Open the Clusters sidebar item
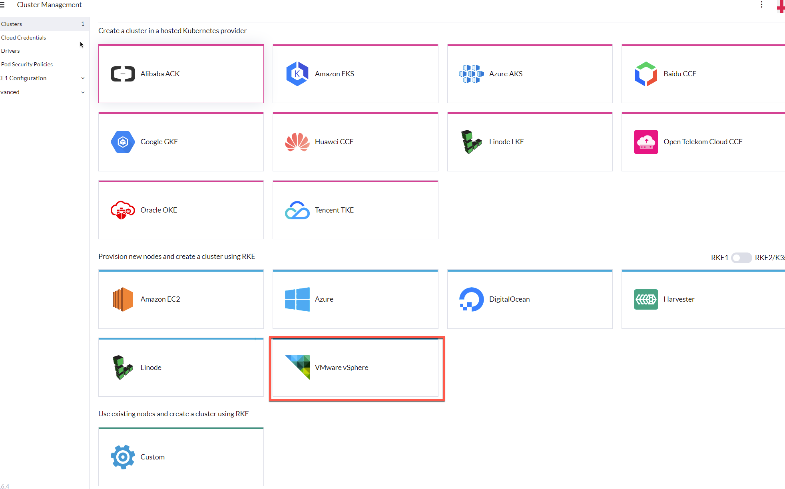 click(12, 24)
